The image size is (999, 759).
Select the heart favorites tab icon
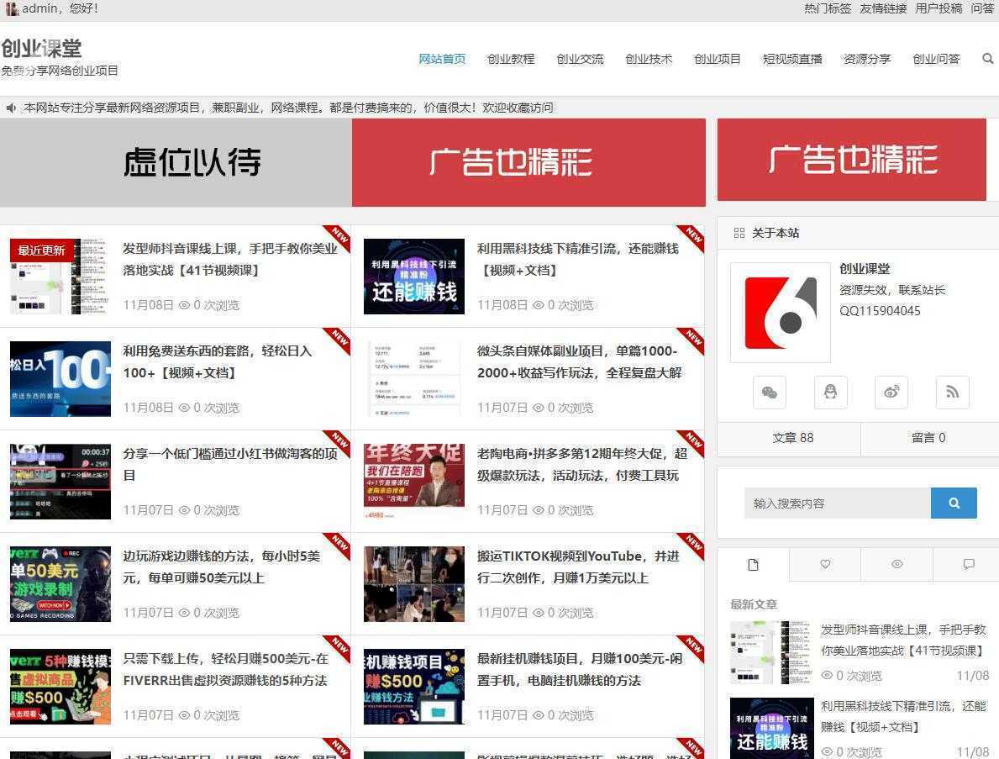(825, 564)
